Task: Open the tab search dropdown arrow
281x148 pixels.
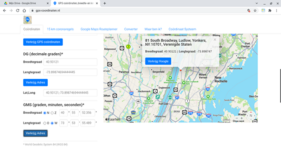Action: point(257,3)
